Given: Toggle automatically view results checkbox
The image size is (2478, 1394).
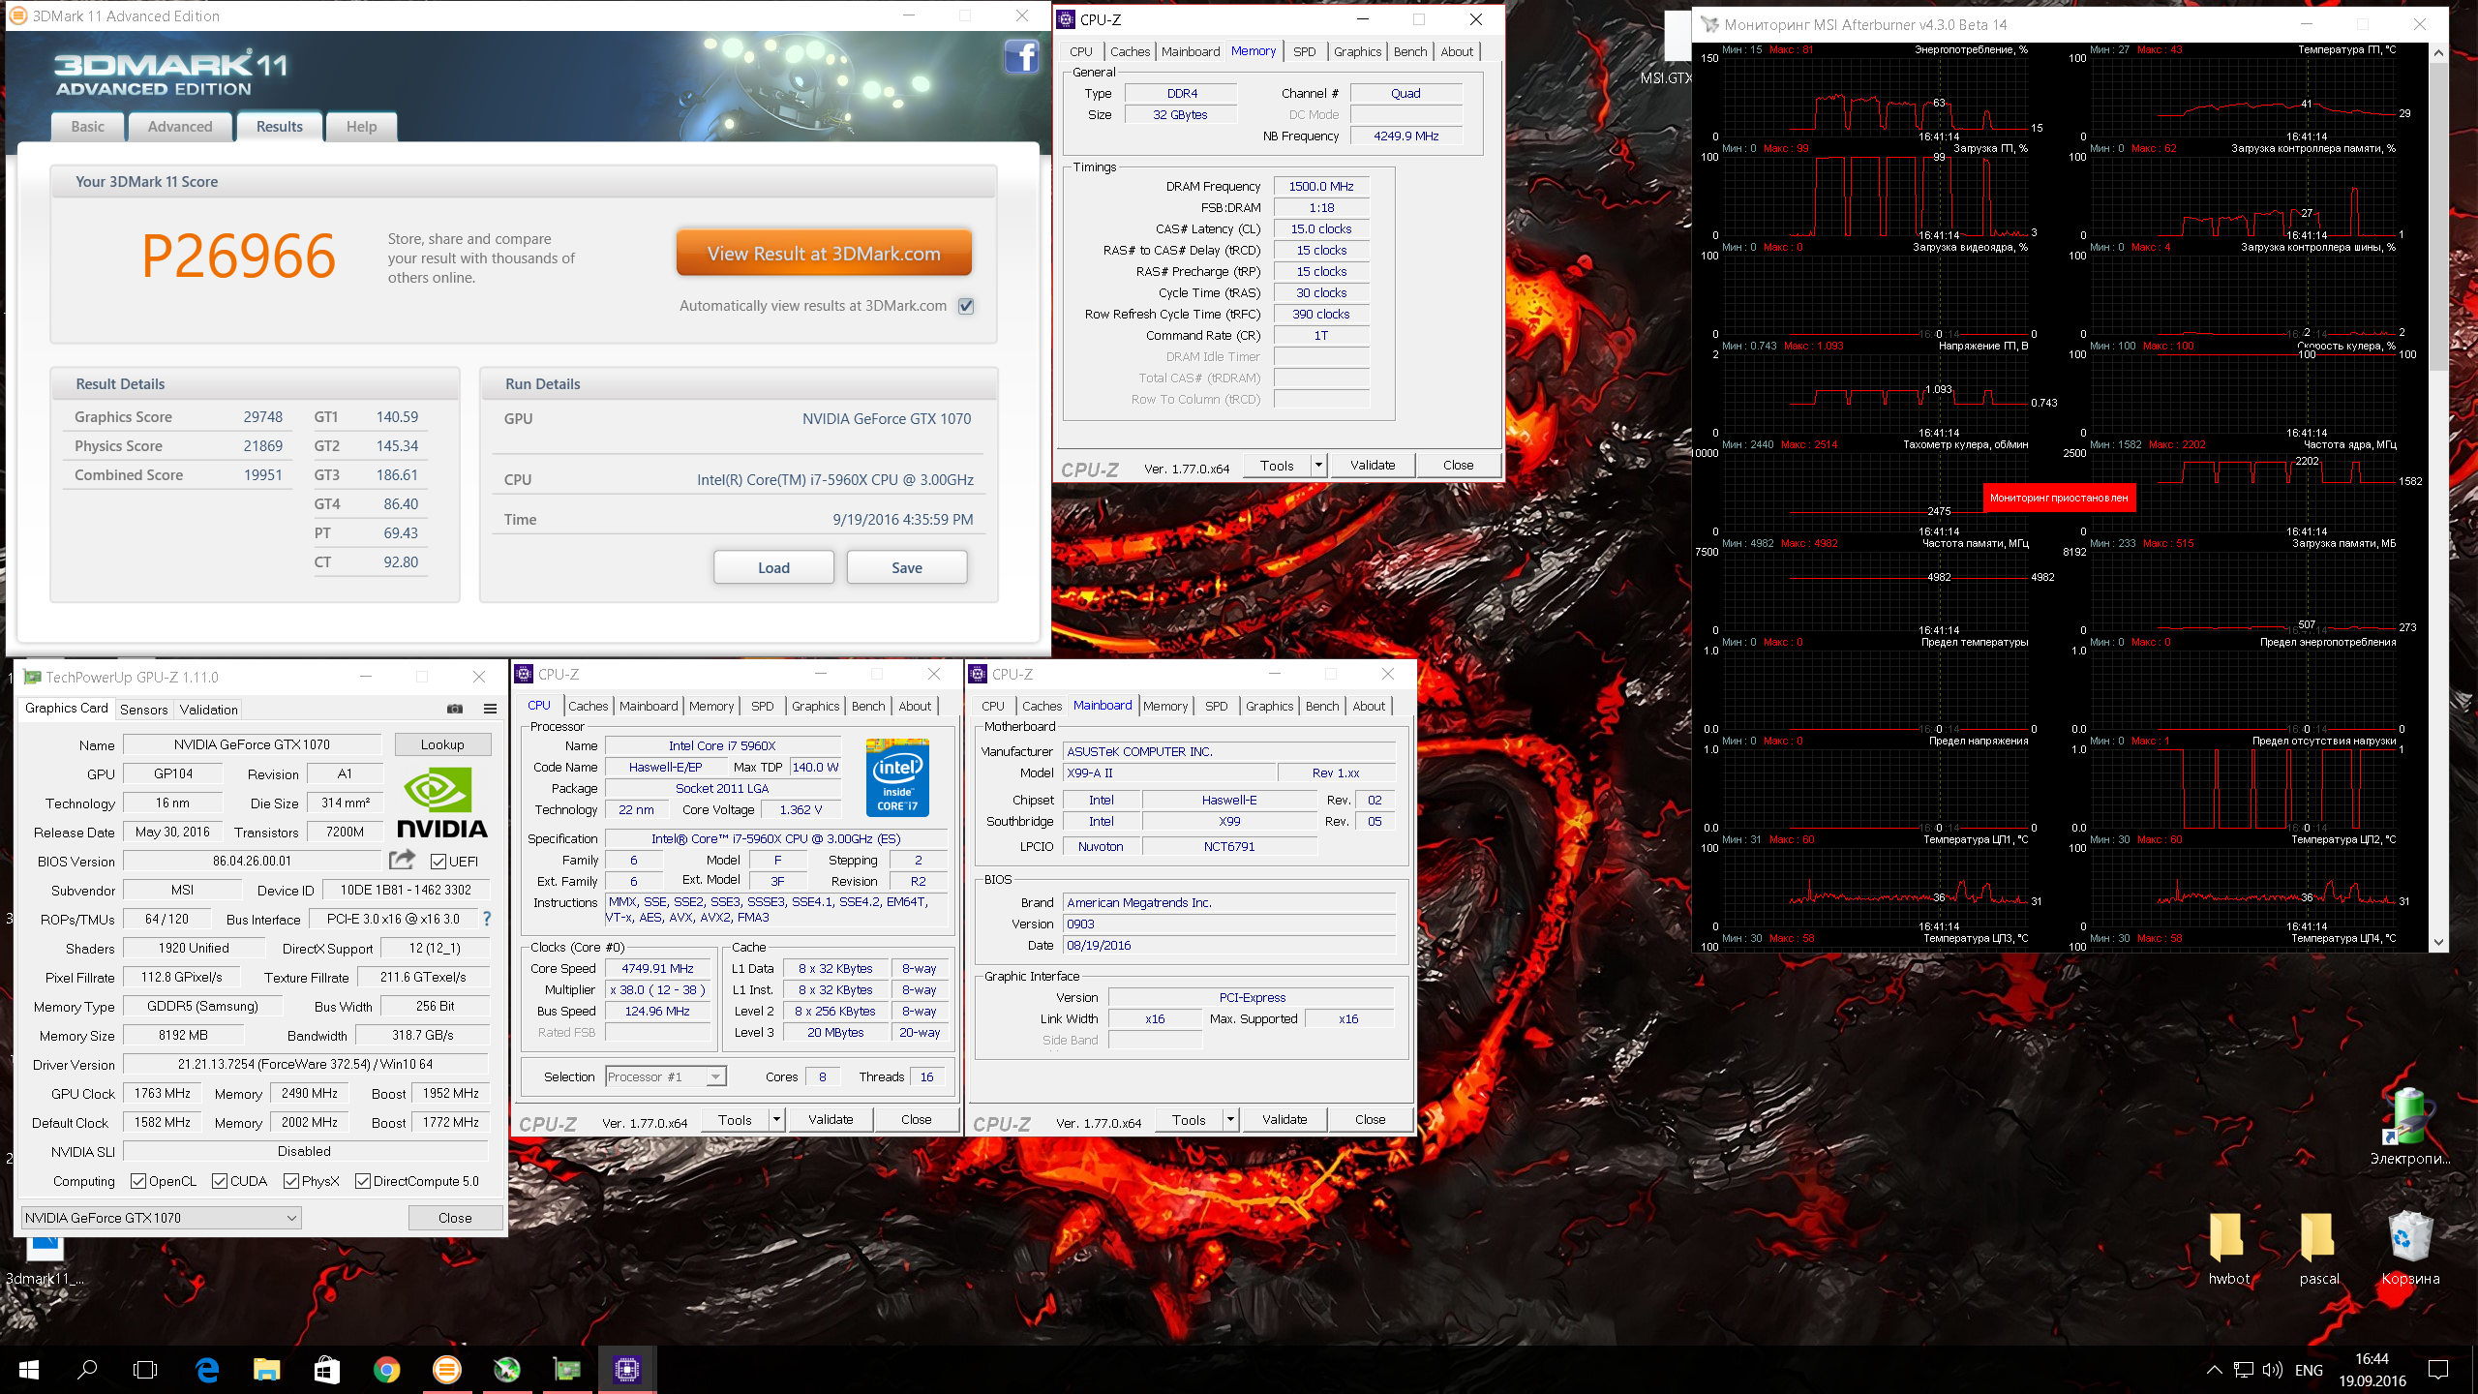Looking at the screenshot, I should pos(965,306).
